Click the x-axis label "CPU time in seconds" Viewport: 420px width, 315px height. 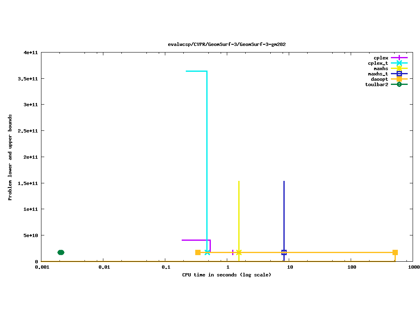click(x=226, y=275)
